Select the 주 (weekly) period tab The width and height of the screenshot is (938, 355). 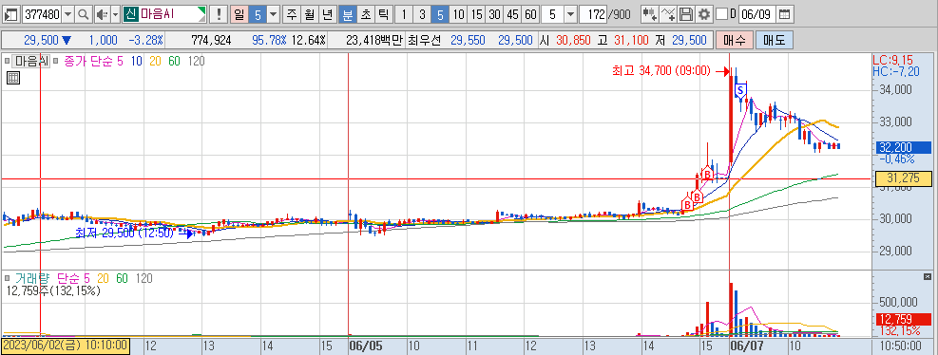(292, 13)
